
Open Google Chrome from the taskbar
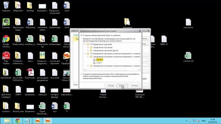18,121
